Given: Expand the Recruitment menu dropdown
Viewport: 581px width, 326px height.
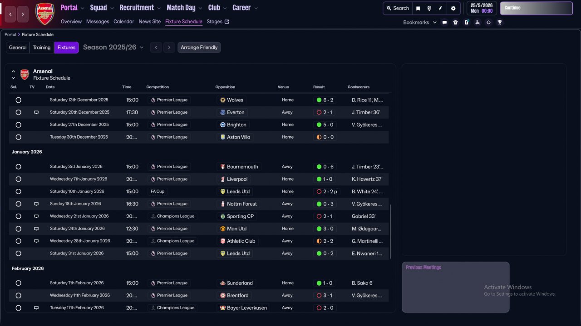Looking at the screenshot, I should (x=159, y=8).
